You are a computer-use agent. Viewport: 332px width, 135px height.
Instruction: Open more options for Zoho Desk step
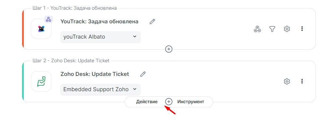(x=302, y=81)
